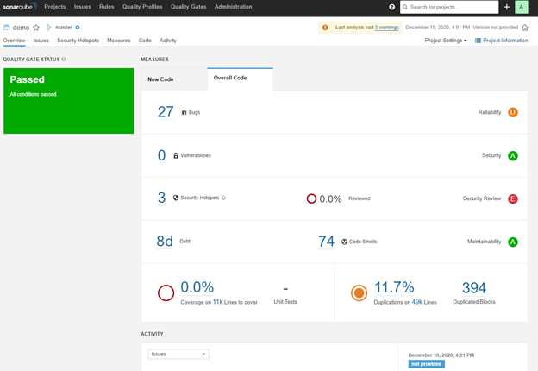The height and width of the screenshot is (371, 538).
Task: Switch to the New Code tab
Action: coord(162,79)
